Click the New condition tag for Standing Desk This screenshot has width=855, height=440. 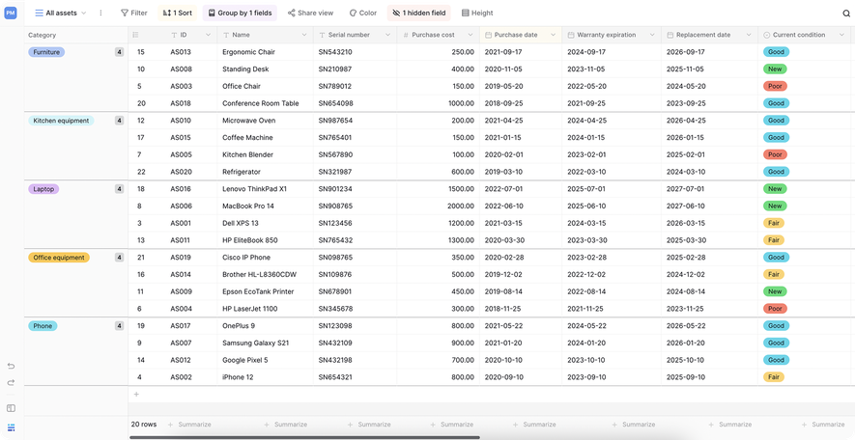click(775, 69)
